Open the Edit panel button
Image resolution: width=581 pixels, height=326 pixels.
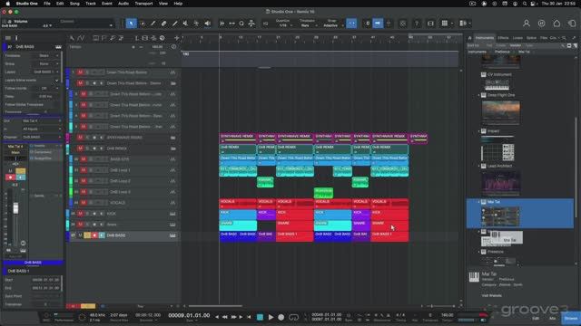(536, 318)
